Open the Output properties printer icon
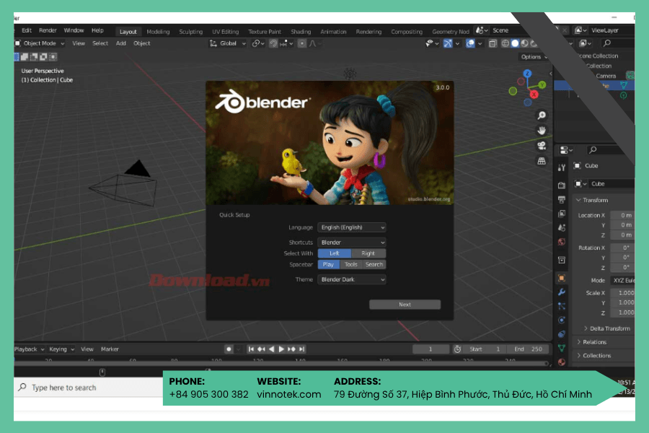The width and height of the screenshot is (649, 433). tap(562, 200)
